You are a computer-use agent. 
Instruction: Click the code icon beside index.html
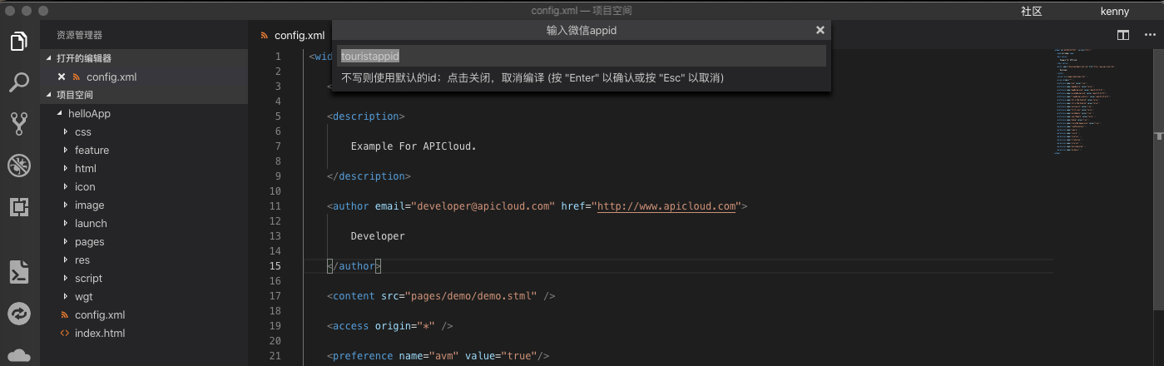point(65,333)
